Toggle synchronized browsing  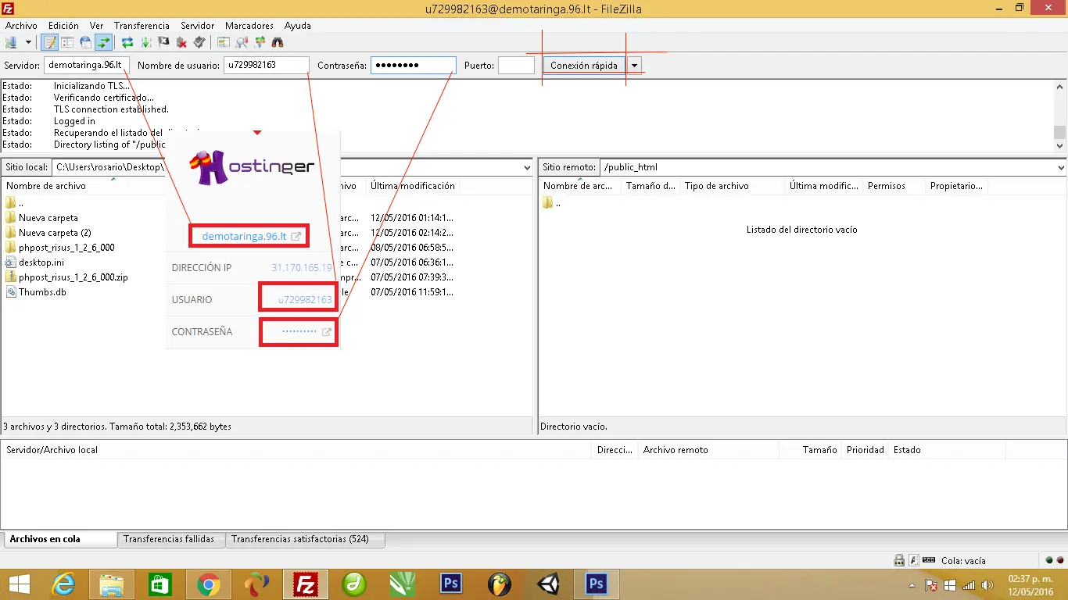coord(260,42)
